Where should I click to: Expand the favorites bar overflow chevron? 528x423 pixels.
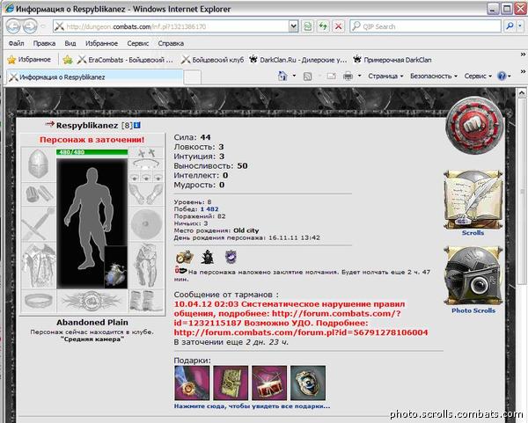click(x=523, y=55)
